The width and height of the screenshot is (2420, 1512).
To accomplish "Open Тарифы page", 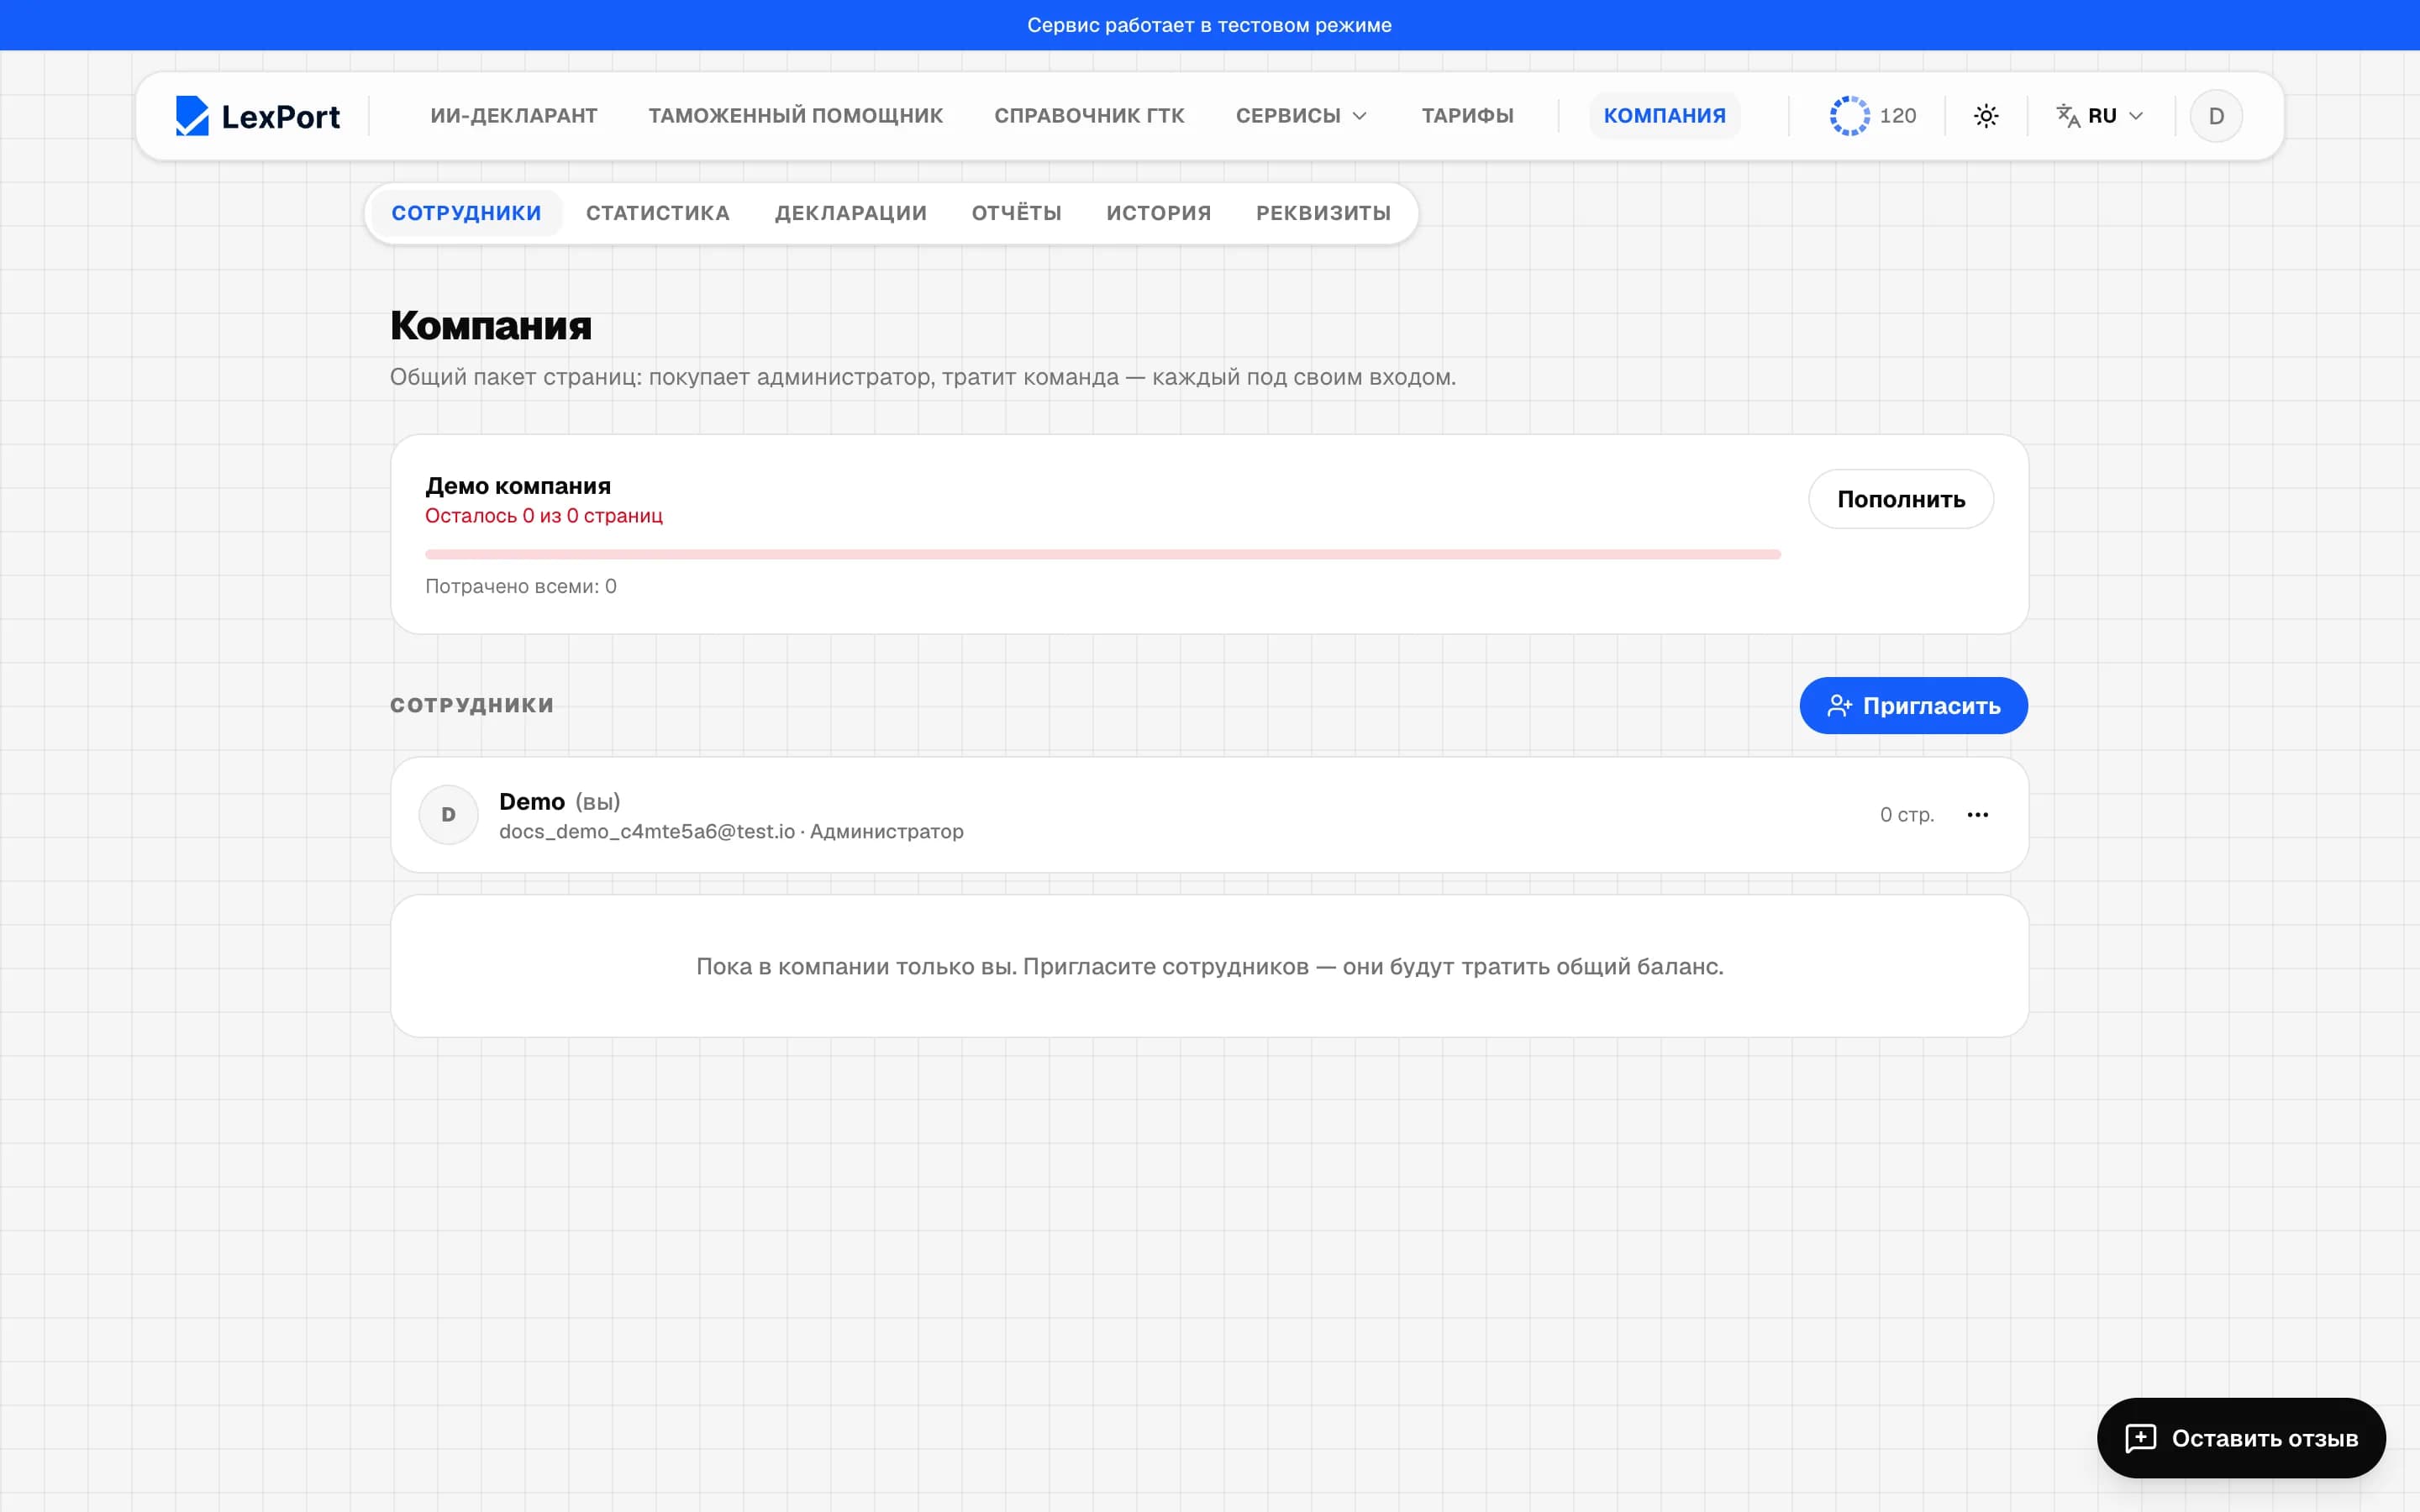I will [x=1467, y=116].
